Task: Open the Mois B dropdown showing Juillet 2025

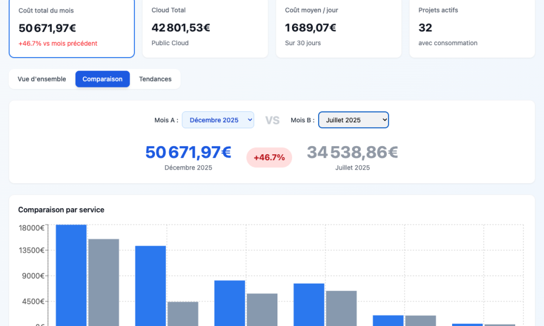Action: [353, 120]
